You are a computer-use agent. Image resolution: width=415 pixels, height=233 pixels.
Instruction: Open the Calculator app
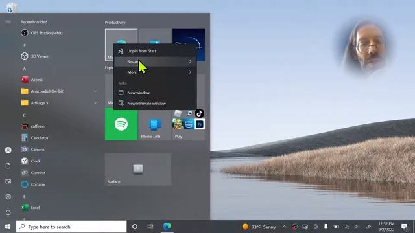34,138
